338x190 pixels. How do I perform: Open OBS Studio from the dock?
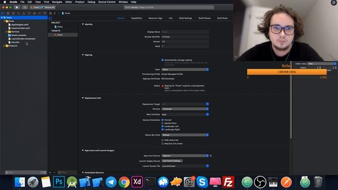(260, 182)
